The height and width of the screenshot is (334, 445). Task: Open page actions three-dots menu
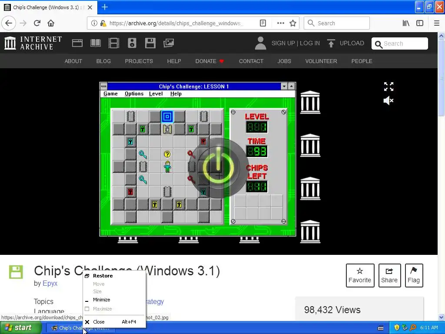tap(280, 23)
